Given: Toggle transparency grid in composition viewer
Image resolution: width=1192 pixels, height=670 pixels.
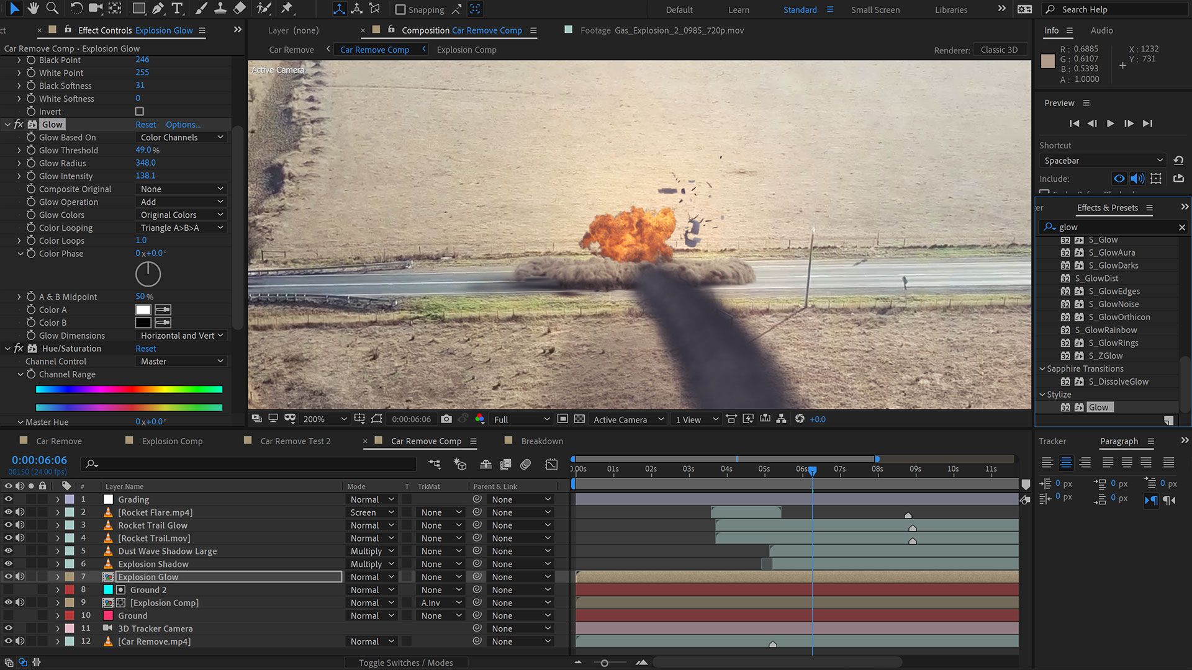Looking at the screenshot, I should point(579,419).
